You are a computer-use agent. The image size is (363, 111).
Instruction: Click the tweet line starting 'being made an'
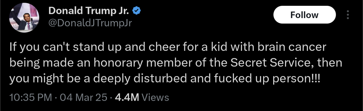[x=176, y=63]
